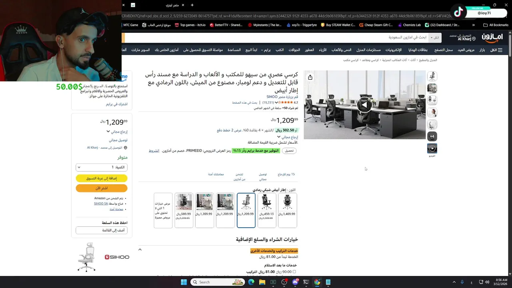
Task: Click the share icon on product image
Action: click(x=310, y=77)
